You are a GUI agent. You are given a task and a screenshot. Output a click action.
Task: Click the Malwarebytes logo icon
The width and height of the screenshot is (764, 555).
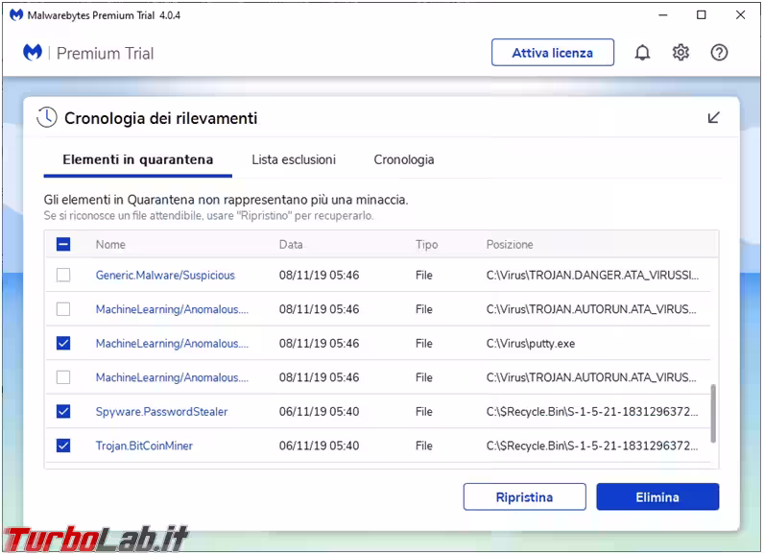33,53
